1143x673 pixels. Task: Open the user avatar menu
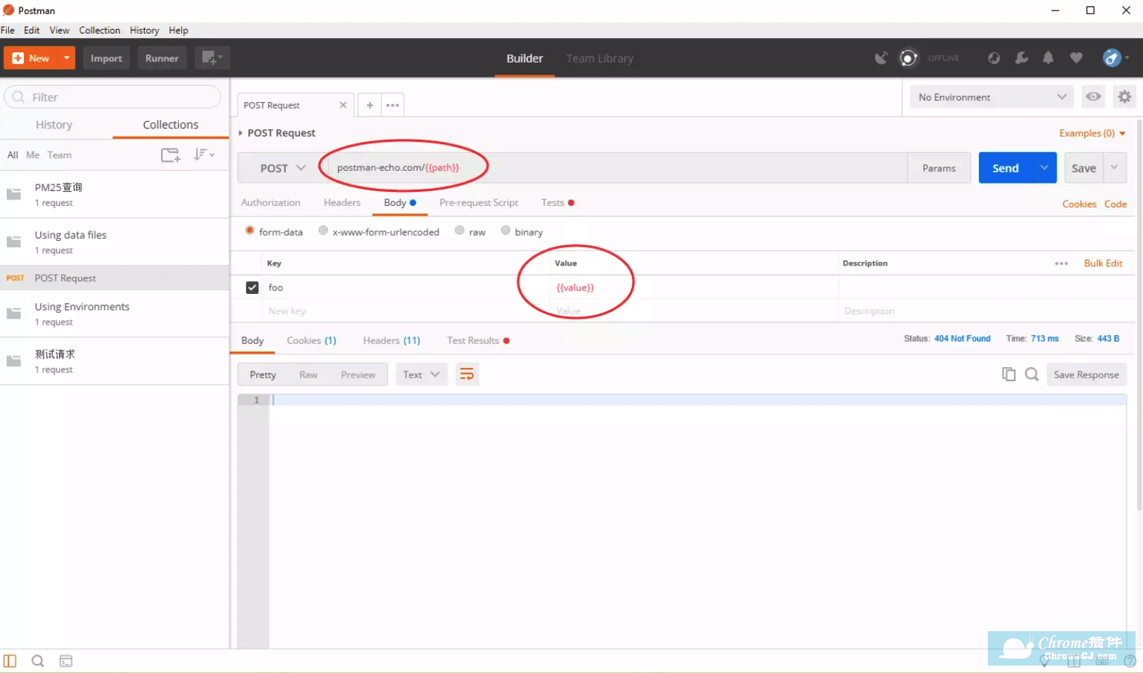[1115, 58]
